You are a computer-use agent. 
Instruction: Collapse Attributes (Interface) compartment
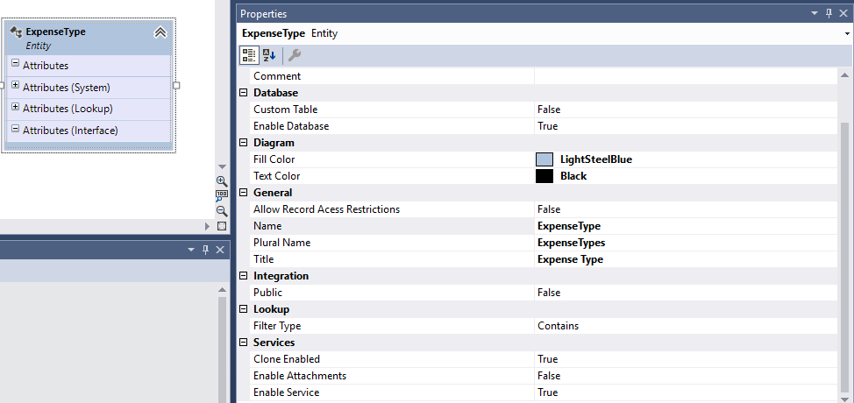[x=15, y=129]
